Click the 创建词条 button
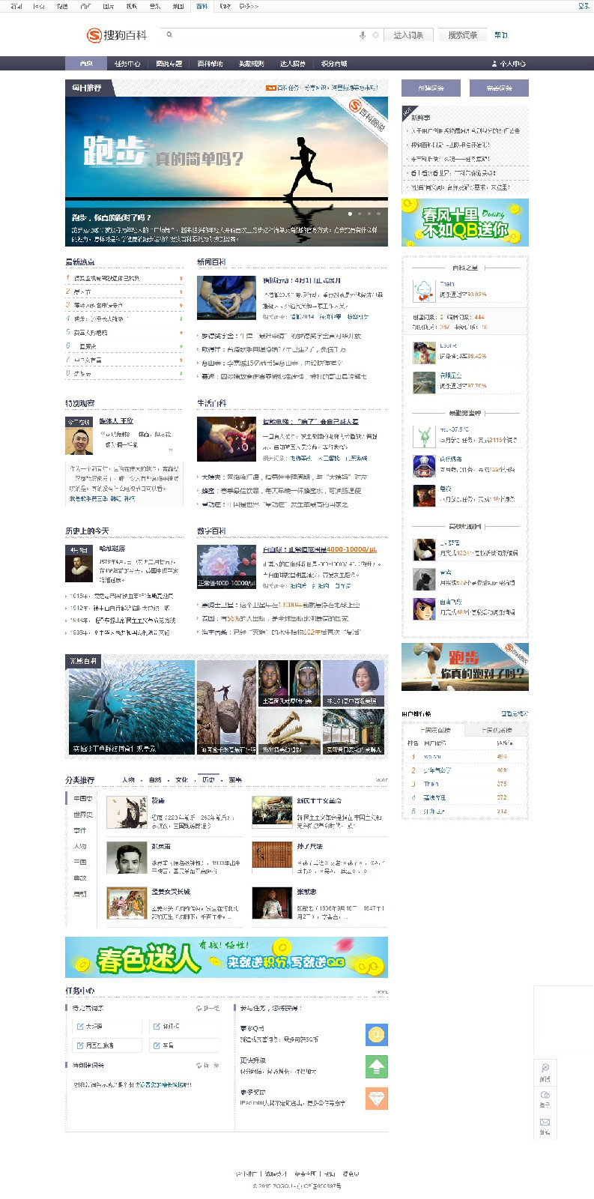 pyautogui.click(x=431, y=88)
